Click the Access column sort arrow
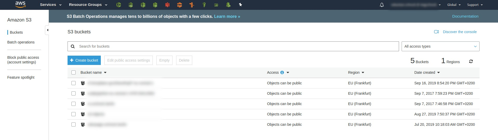The width and height of the screenshot is (498, 140). tap(288, 73)
